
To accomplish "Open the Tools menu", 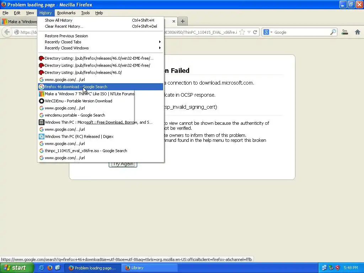I will pyautogui.click(x=85, y=13).
